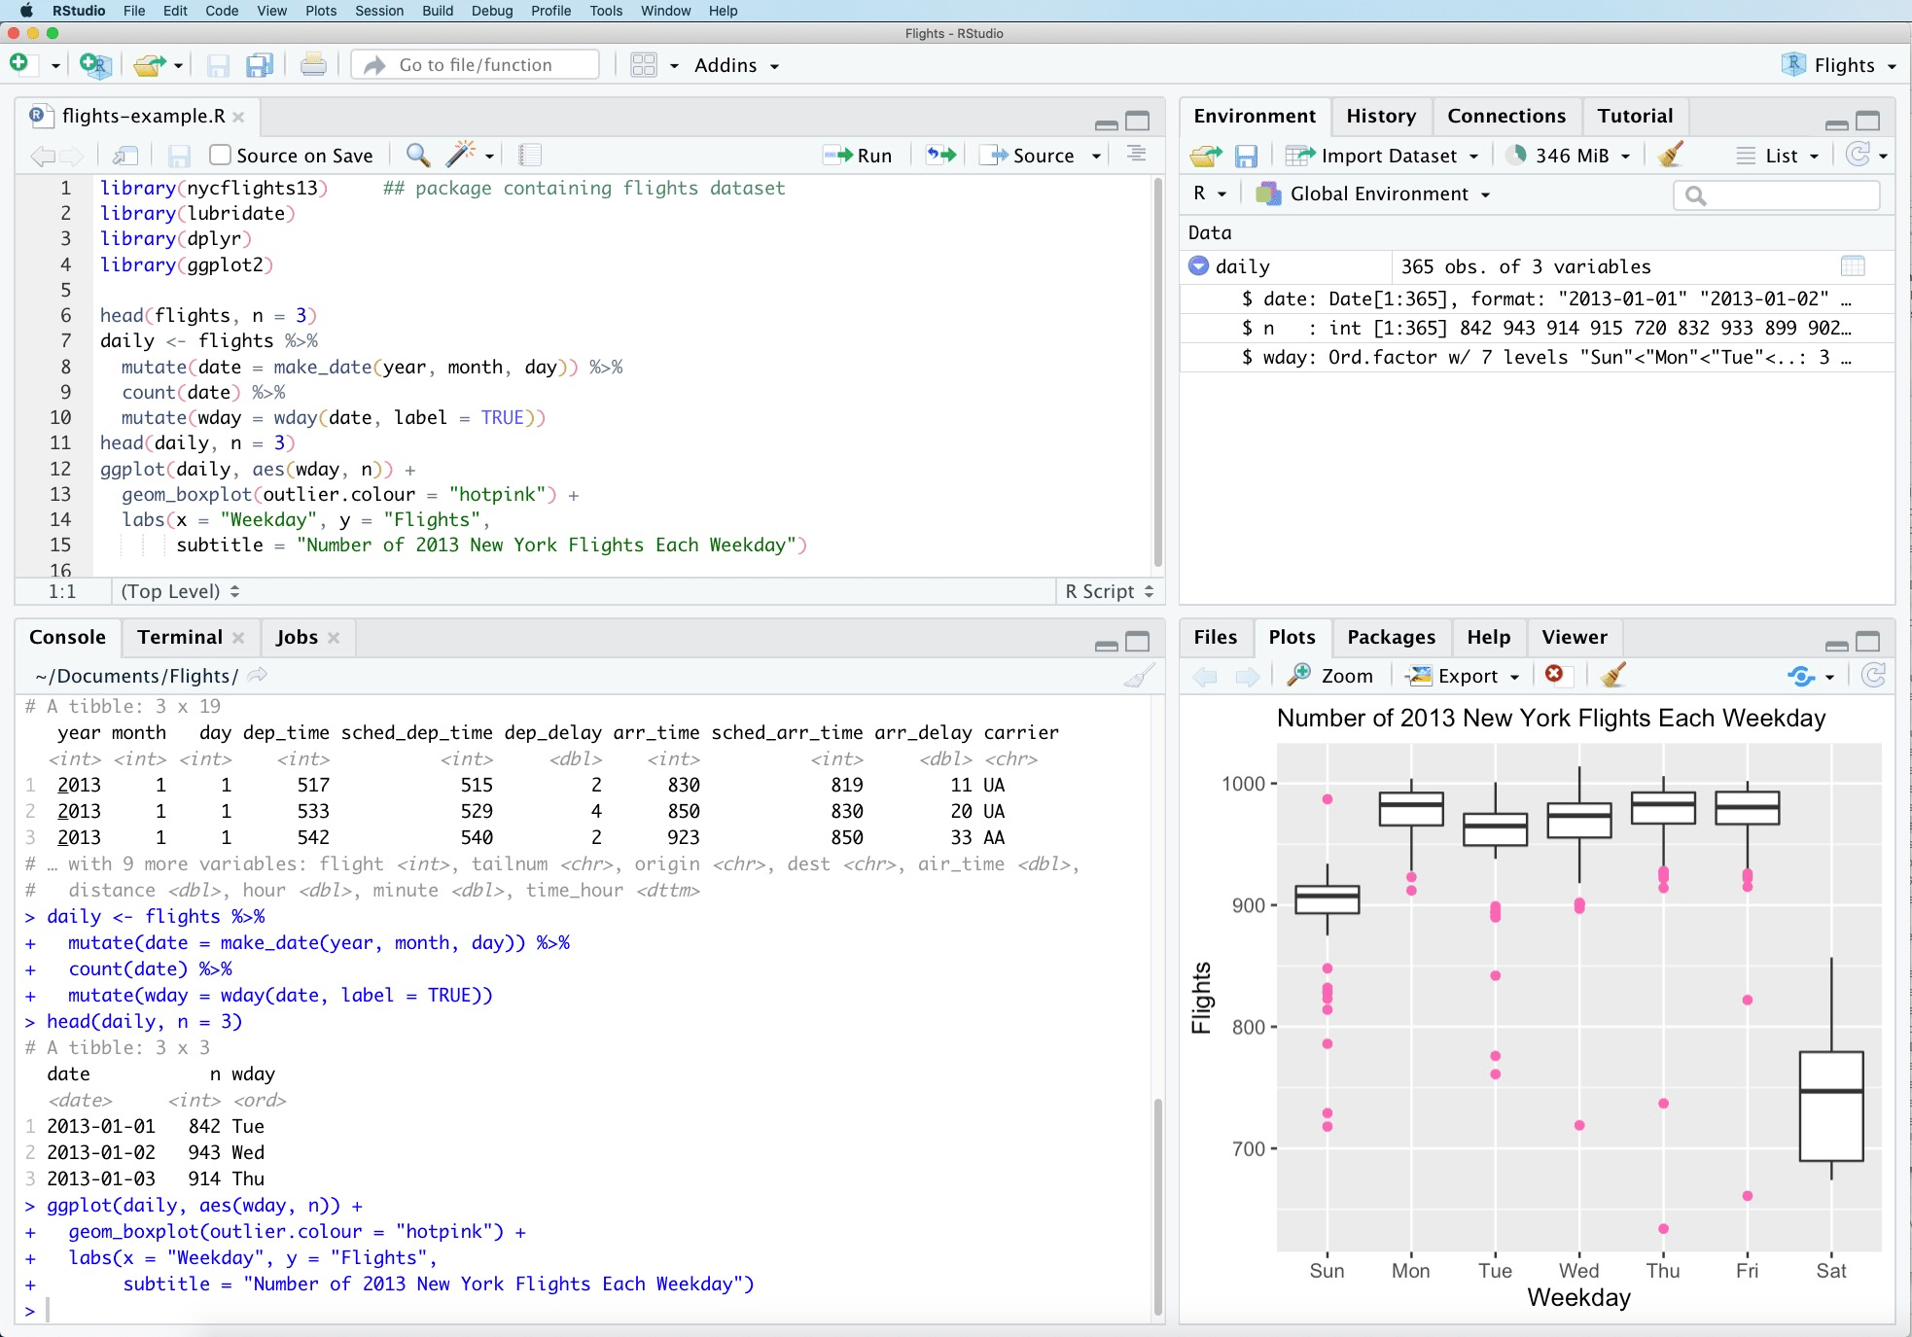Select the Terminal tab in console
Image resolution: width=1912 pixels, height=1337 pixels.
[x=177, y=637]
